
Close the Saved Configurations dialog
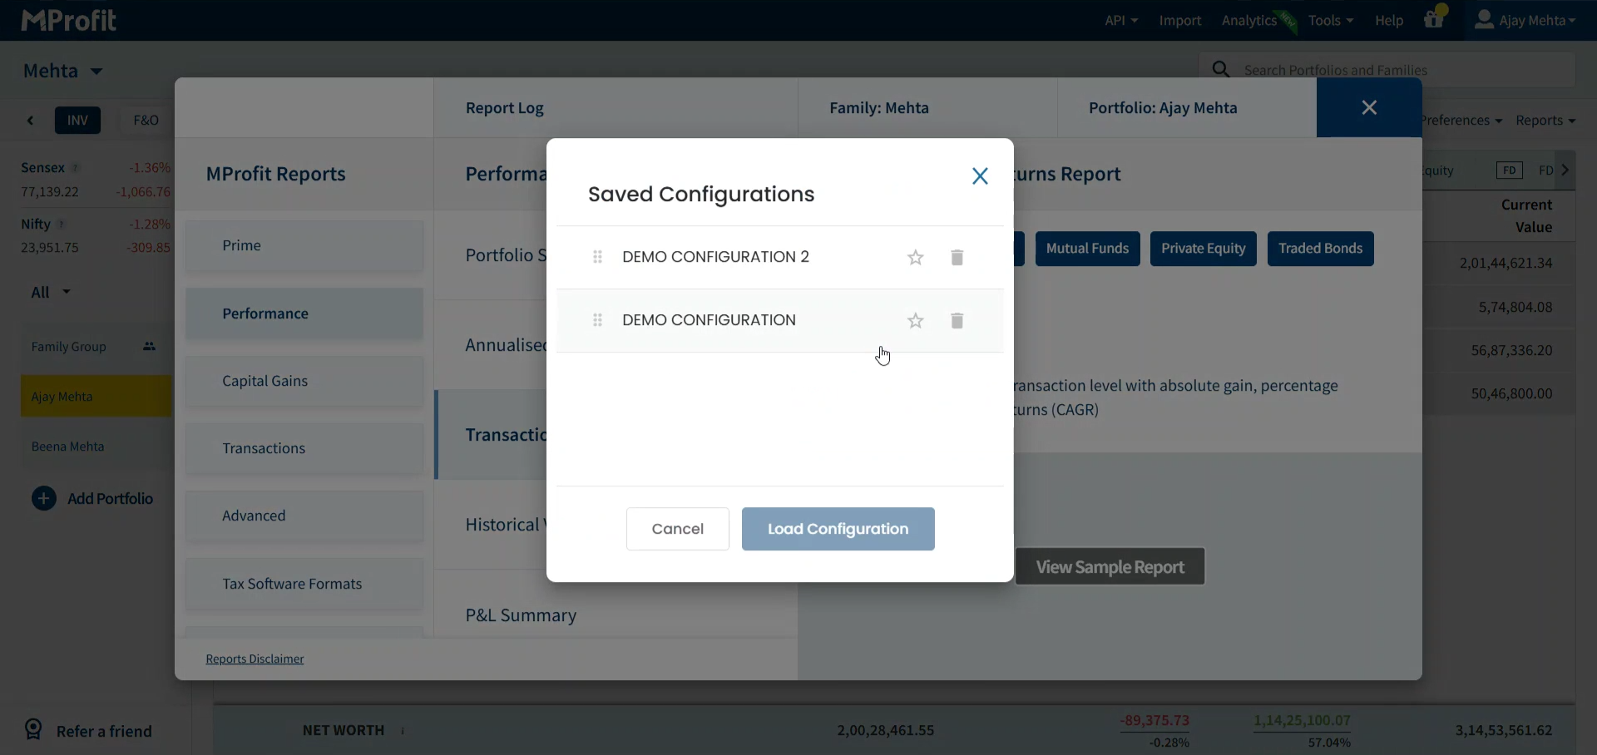980,176
